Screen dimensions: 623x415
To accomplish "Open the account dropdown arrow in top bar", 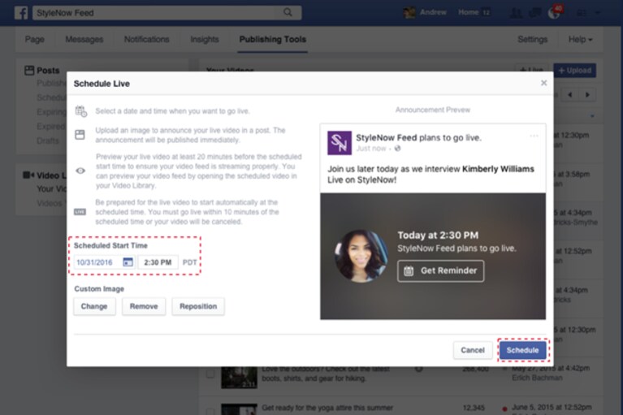I will tap(598, 13).
